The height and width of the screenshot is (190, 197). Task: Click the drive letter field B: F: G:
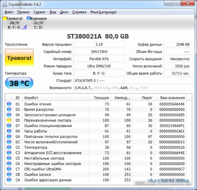tap(99, 73)
